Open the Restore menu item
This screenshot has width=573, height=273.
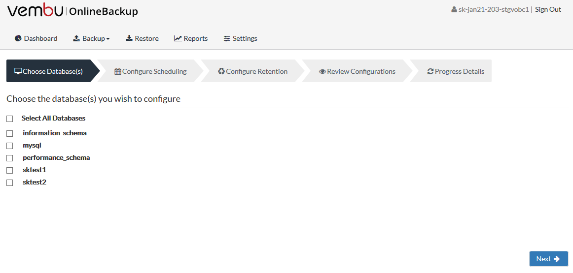(142, 38)
